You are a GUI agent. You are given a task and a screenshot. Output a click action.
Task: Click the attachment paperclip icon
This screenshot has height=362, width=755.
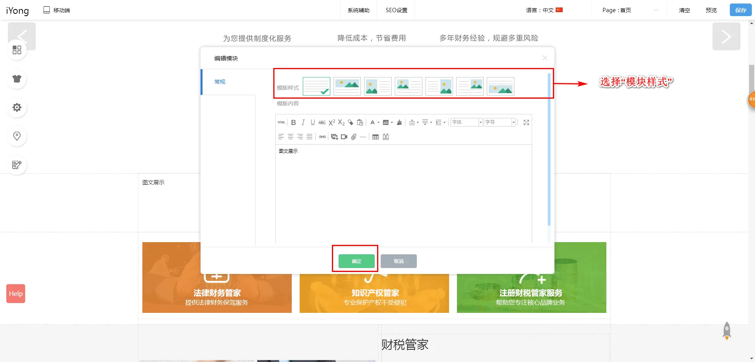(354, 137)
